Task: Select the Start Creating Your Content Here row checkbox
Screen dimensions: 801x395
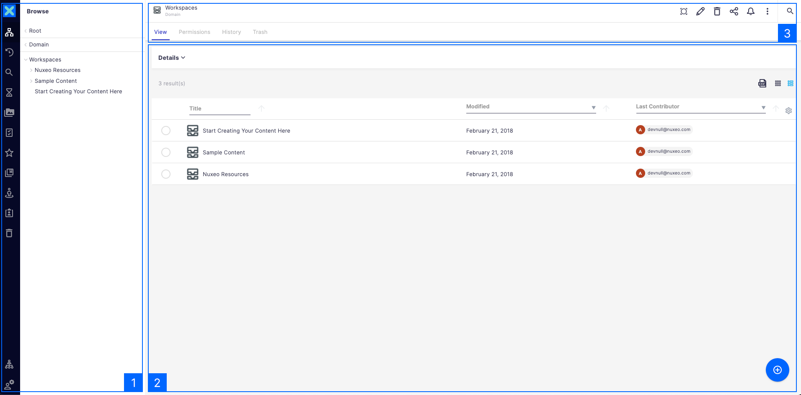Action: coord(166,131)
